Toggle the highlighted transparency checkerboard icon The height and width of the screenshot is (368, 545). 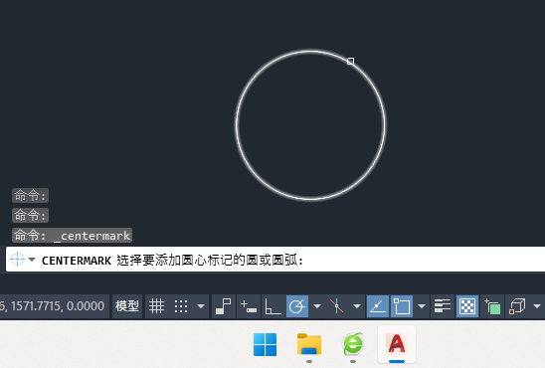pyautogui.click(x=467, y=306)
